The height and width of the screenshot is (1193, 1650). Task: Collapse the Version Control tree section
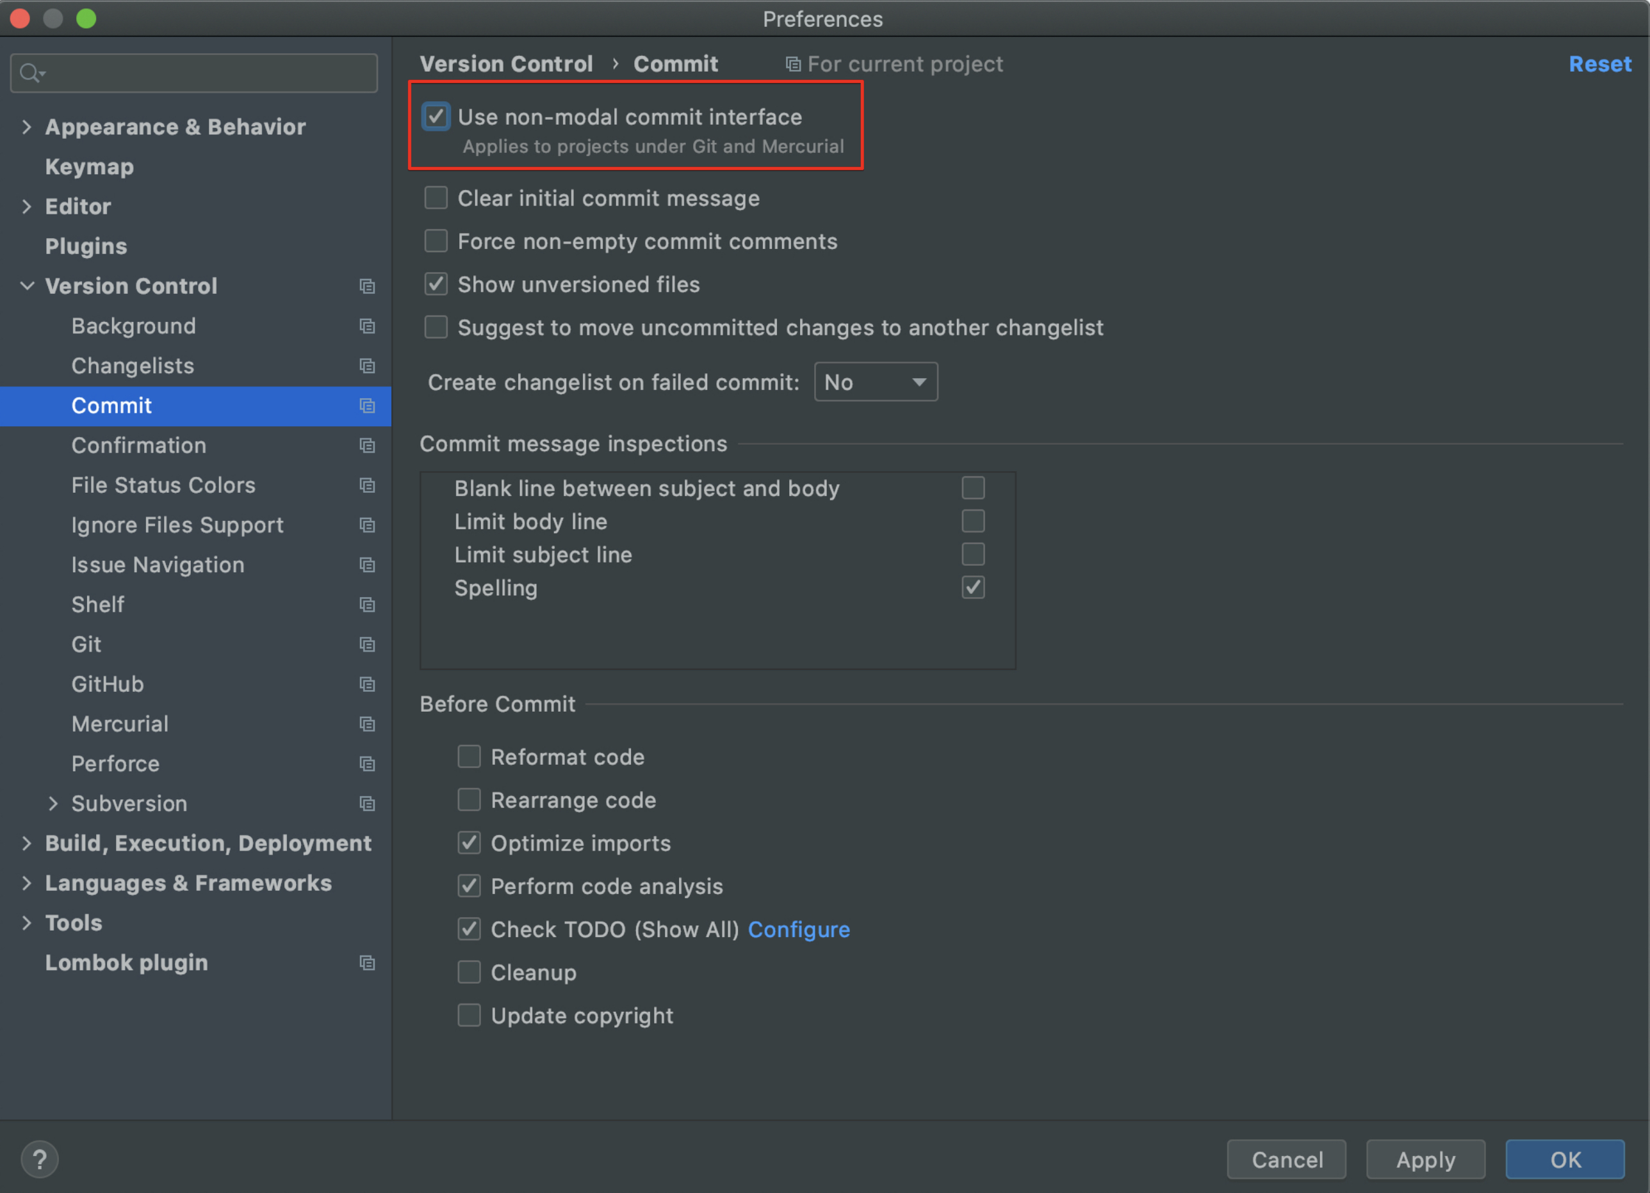pos(27,285)
